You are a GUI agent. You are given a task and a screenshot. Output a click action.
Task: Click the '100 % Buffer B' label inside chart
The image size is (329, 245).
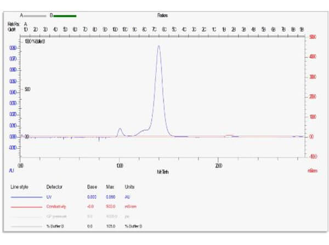tap(35, 42)
